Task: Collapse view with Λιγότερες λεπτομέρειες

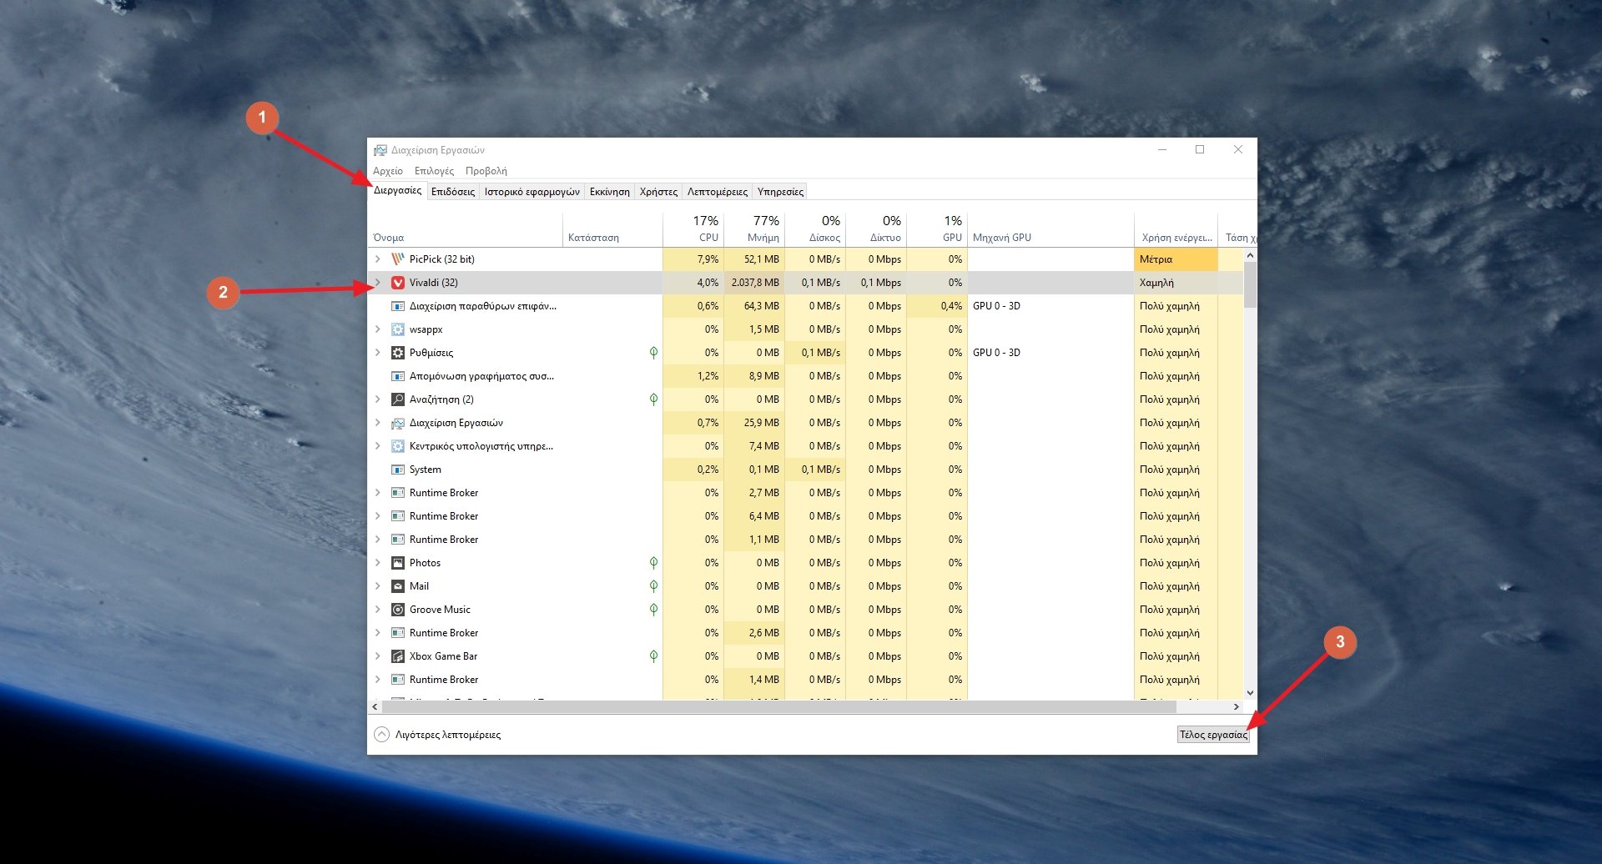Action: [438, 735]
